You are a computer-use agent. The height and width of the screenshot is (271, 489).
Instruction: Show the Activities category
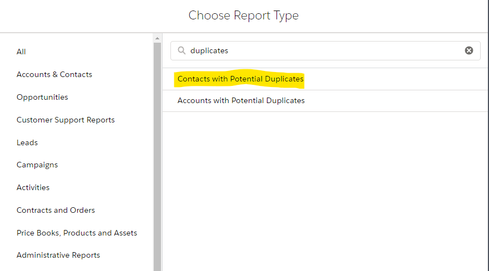click(33, 187)
